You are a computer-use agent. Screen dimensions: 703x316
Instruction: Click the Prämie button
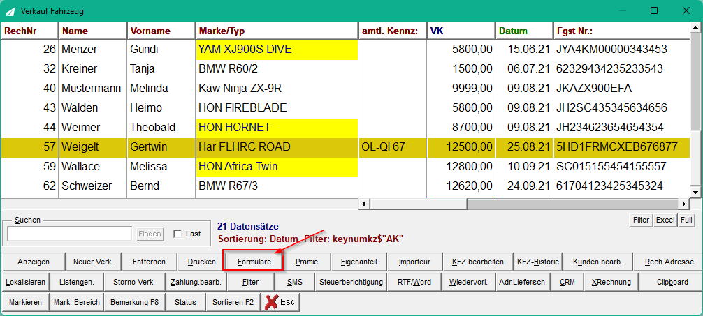coord(307,262)
